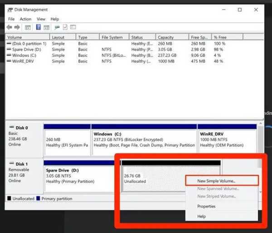Click the Forward arrow toolbar icon
The image size is (272, 233).
pos(17,27)
